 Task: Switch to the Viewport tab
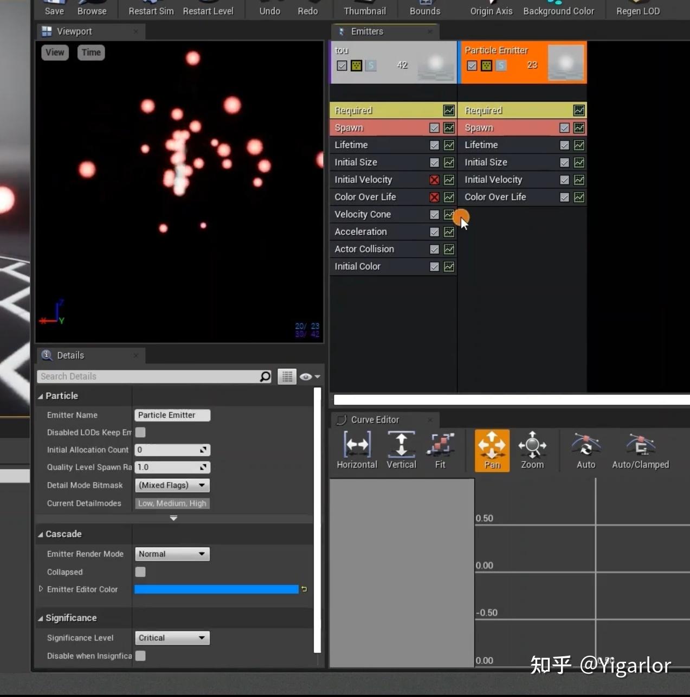point(91,31)
